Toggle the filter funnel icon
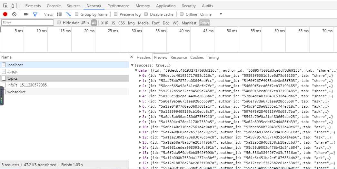This screenshot has width=337, height=169. [35, 14]
